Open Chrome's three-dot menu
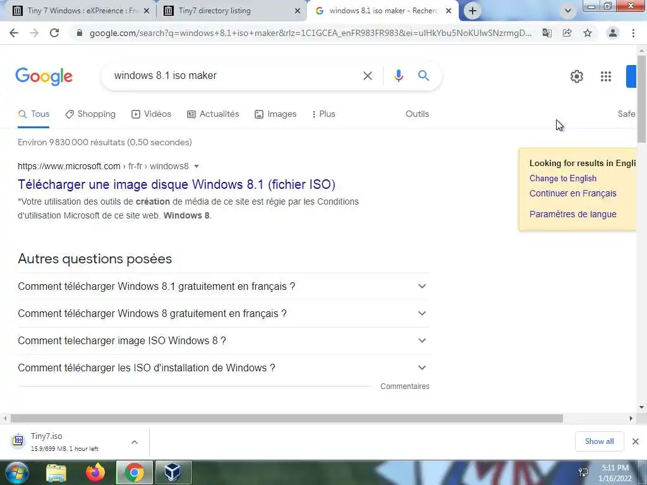 [633, 33]
